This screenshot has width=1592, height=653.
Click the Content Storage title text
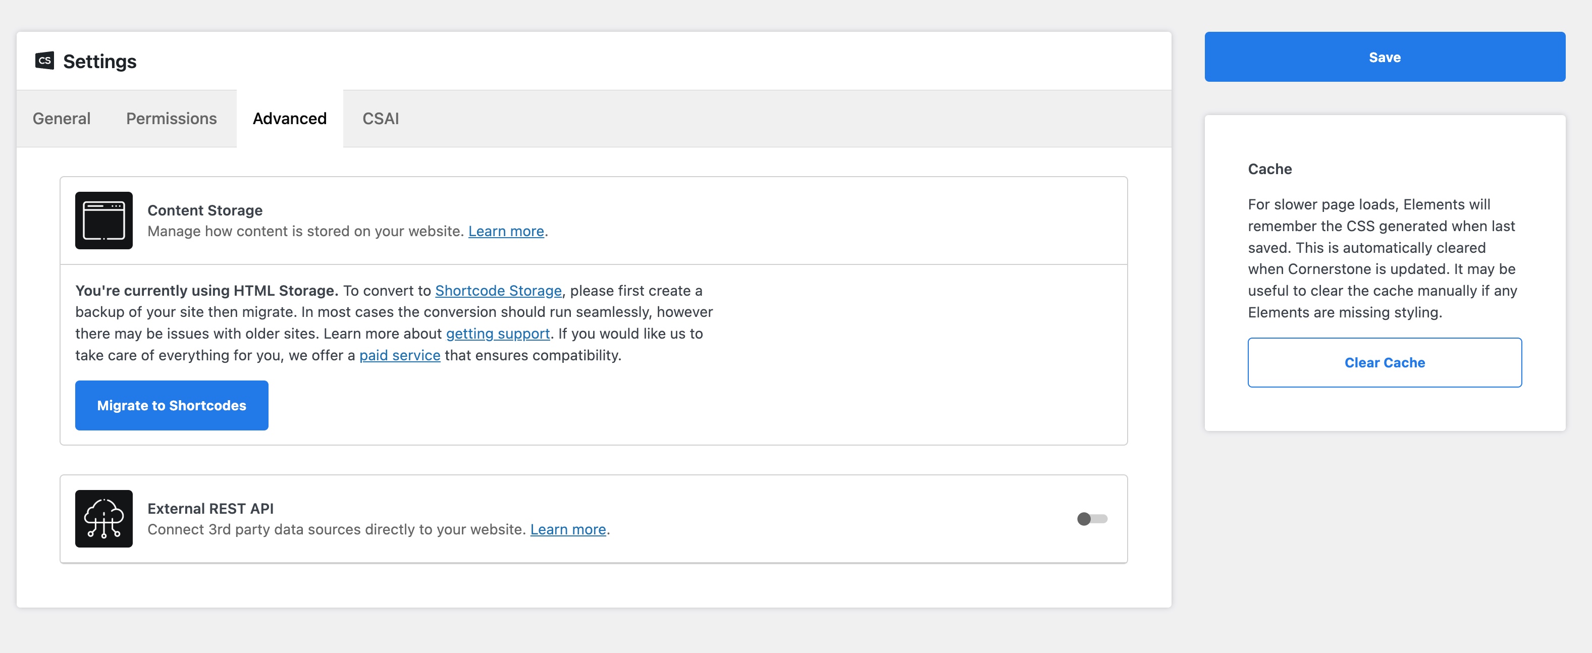point(205,210)
